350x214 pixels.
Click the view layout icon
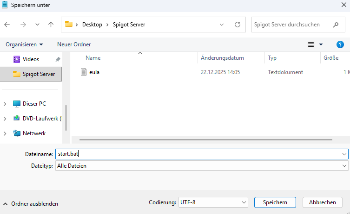pos(311,44)
